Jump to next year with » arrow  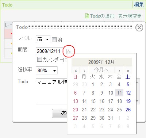click(x=128, y=70)
